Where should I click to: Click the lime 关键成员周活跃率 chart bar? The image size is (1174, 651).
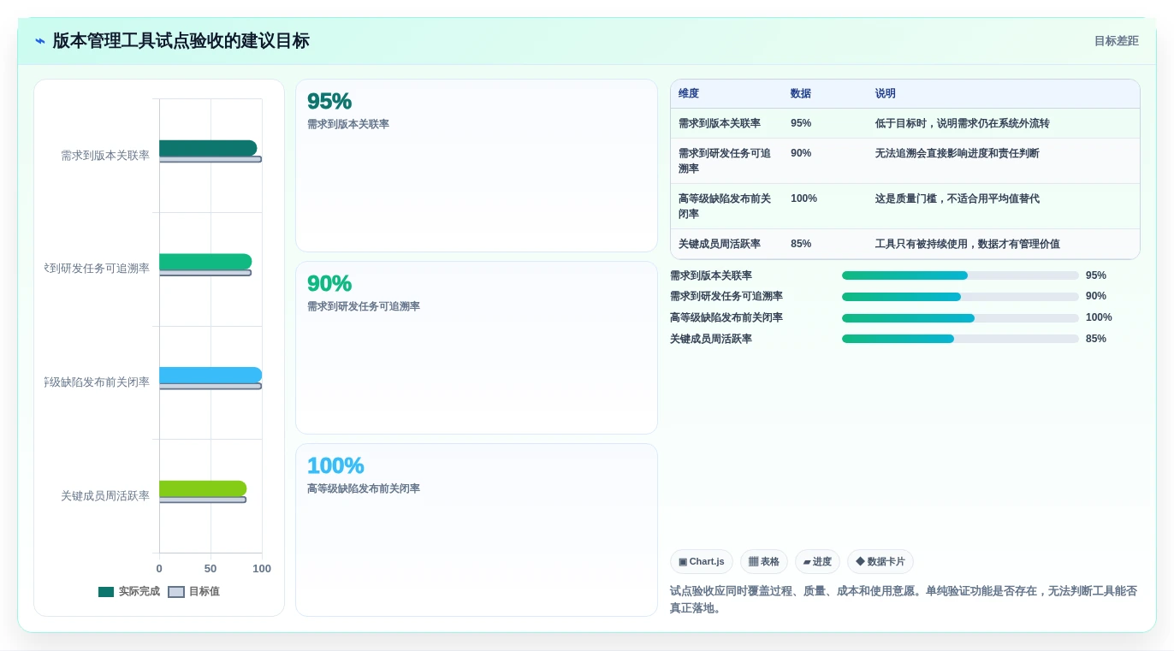tap(203, 488)
